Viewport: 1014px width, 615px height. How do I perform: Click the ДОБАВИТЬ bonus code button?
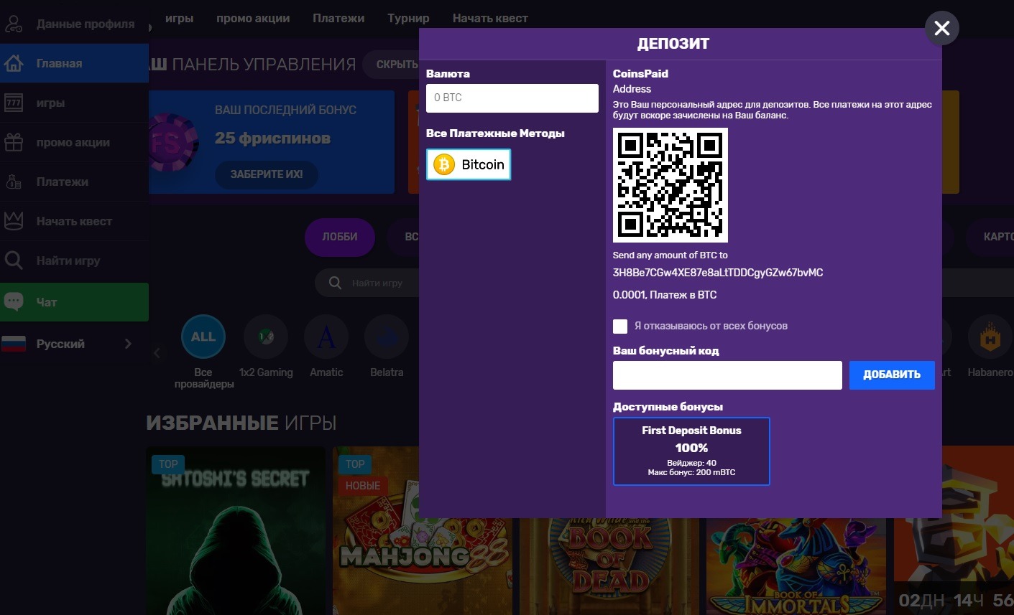(x=892, y=375)
